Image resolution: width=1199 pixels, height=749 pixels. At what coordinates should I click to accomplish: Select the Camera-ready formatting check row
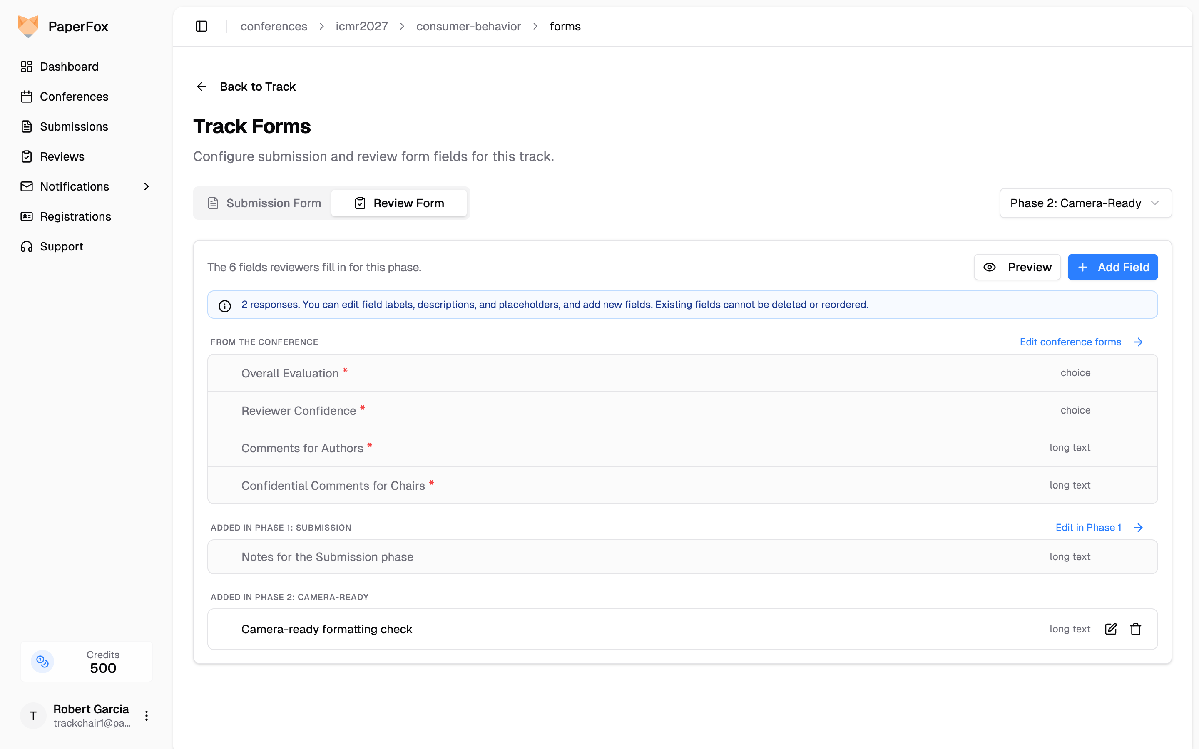tap(683, 629)
